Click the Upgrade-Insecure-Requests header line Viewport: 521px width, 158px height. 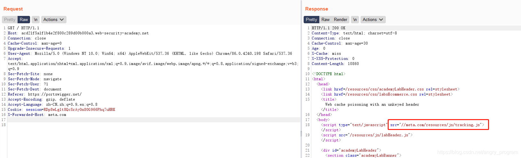pyautogui.click(x=39, y=48)
